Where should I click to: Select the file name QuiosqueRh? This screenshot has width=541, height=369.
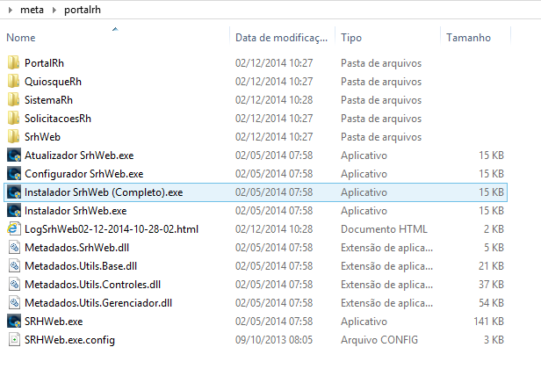[x=53, y=82]
